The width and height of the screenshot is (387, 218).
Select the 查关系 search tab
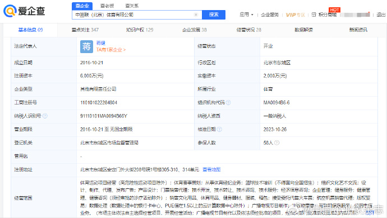[x=132, y=6]
